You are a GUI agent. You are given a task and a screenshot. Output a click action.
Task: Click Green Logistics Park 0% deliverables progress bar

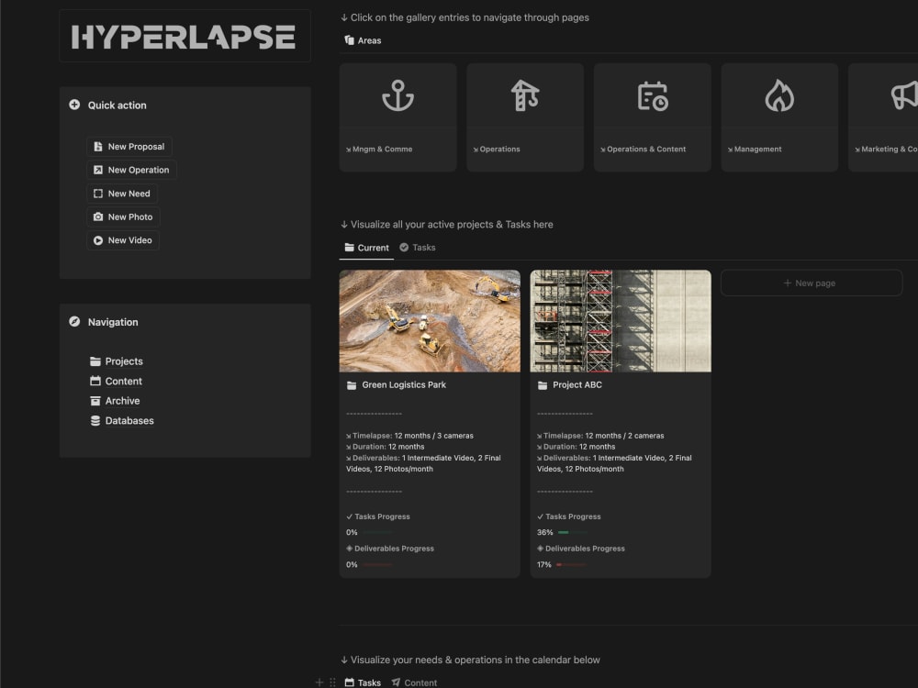[x=377, y=564]
